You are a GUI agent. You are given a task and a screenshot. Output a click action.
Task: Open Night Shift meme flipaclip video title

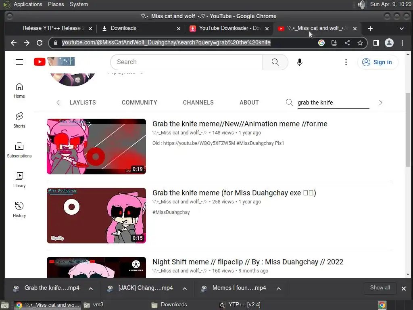click(248, 262)
